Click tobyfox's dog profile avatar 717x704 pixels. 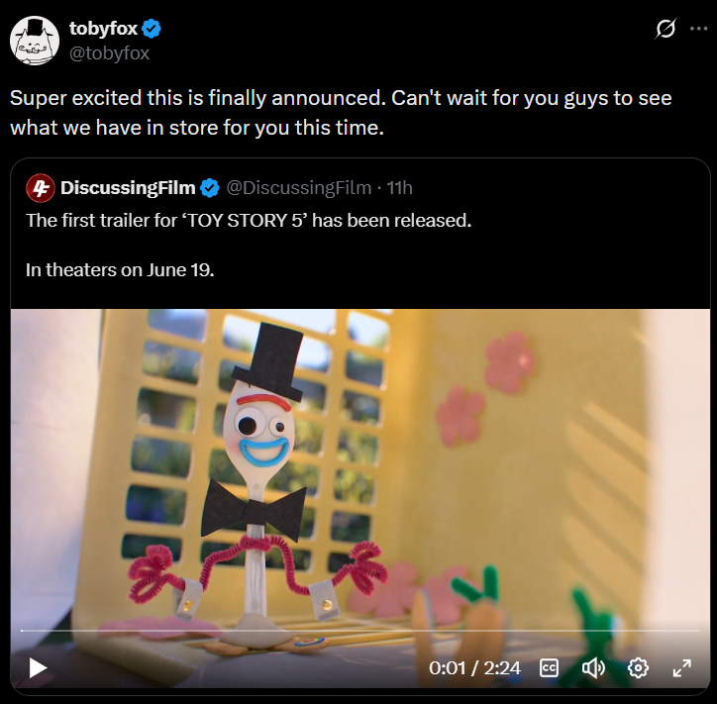point(35,41)
